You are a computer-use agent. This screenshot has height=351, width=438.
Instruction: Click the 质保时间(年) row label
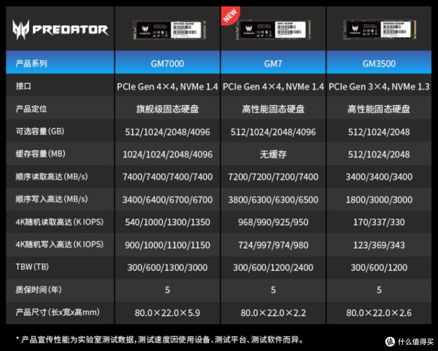click(x=39, y=289)
